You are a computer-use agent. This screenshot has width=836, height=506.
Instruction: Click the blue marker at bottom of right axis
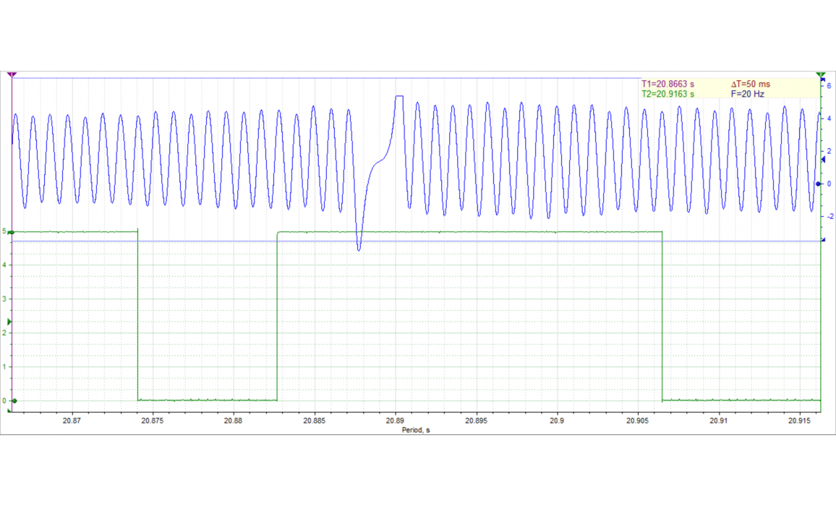click(x=824, y=240)
